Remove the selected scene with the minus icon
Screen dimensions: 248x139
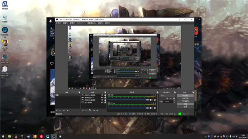click(x=60, y=110)
